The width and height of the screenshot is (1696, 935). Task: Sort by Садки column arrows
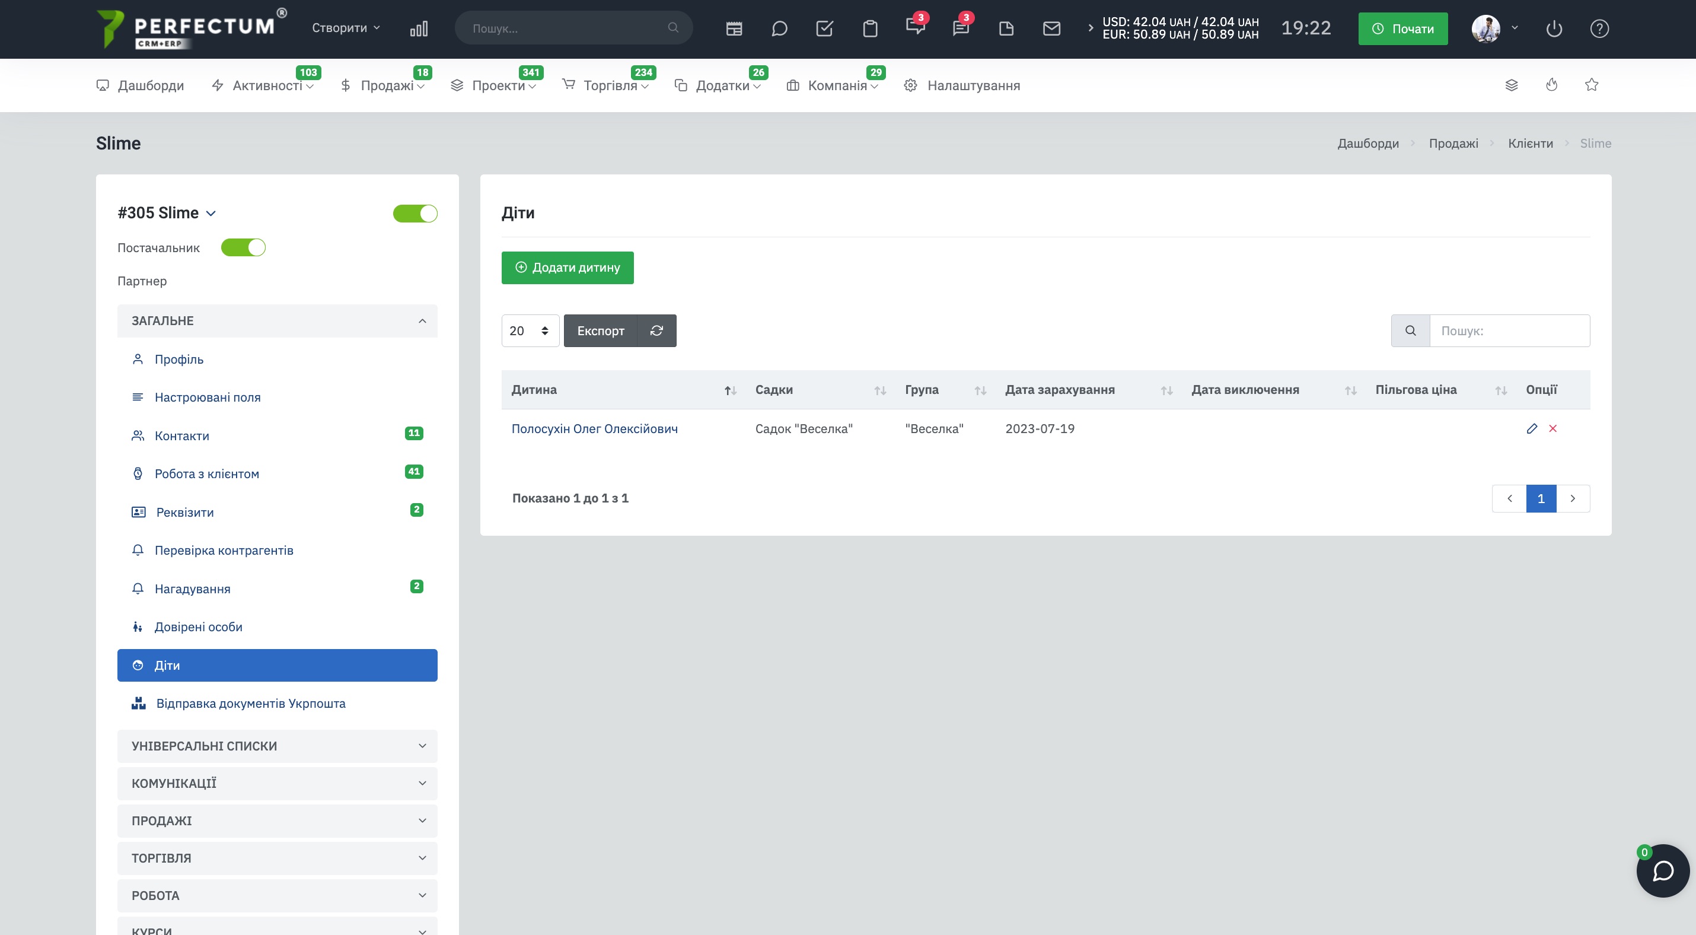coord(880,390)
